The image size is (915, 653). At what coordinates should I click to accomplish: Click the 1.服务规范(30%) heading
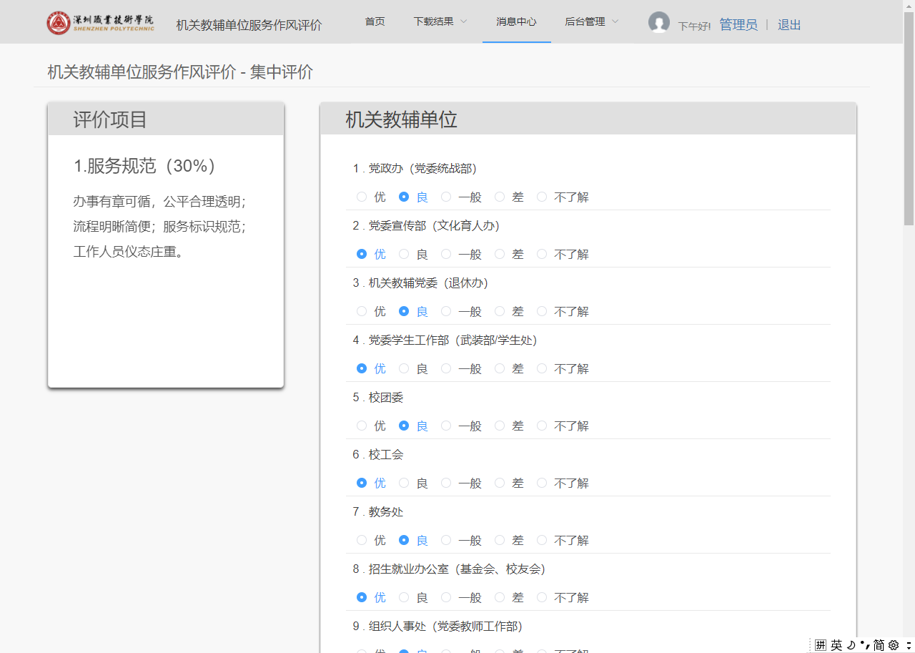coord(145,166)
